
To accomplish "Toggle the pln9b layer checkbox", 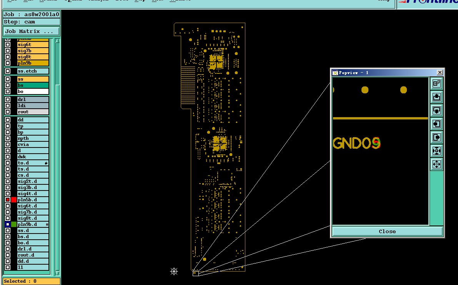I will click(x=8, y=63).
